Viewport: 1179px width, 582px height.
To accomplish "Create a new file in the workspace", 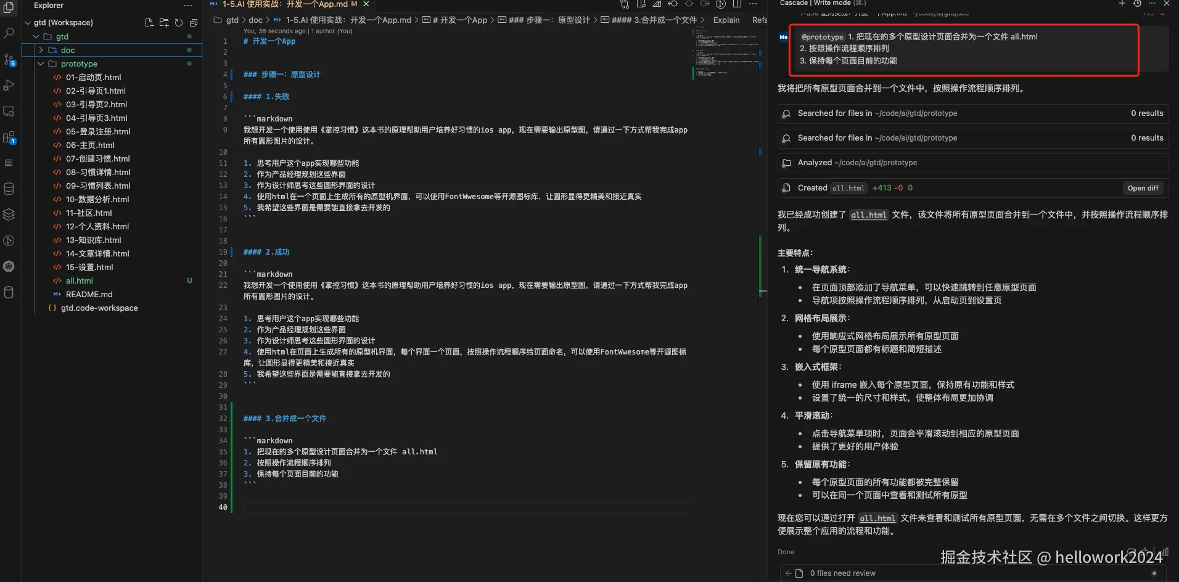I will point(149,23).
